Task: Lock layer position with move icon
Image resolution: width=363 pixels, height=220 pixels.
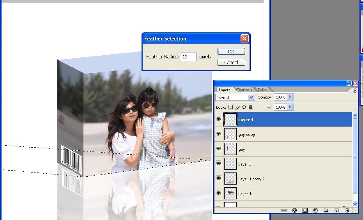Action: (244, 107)
